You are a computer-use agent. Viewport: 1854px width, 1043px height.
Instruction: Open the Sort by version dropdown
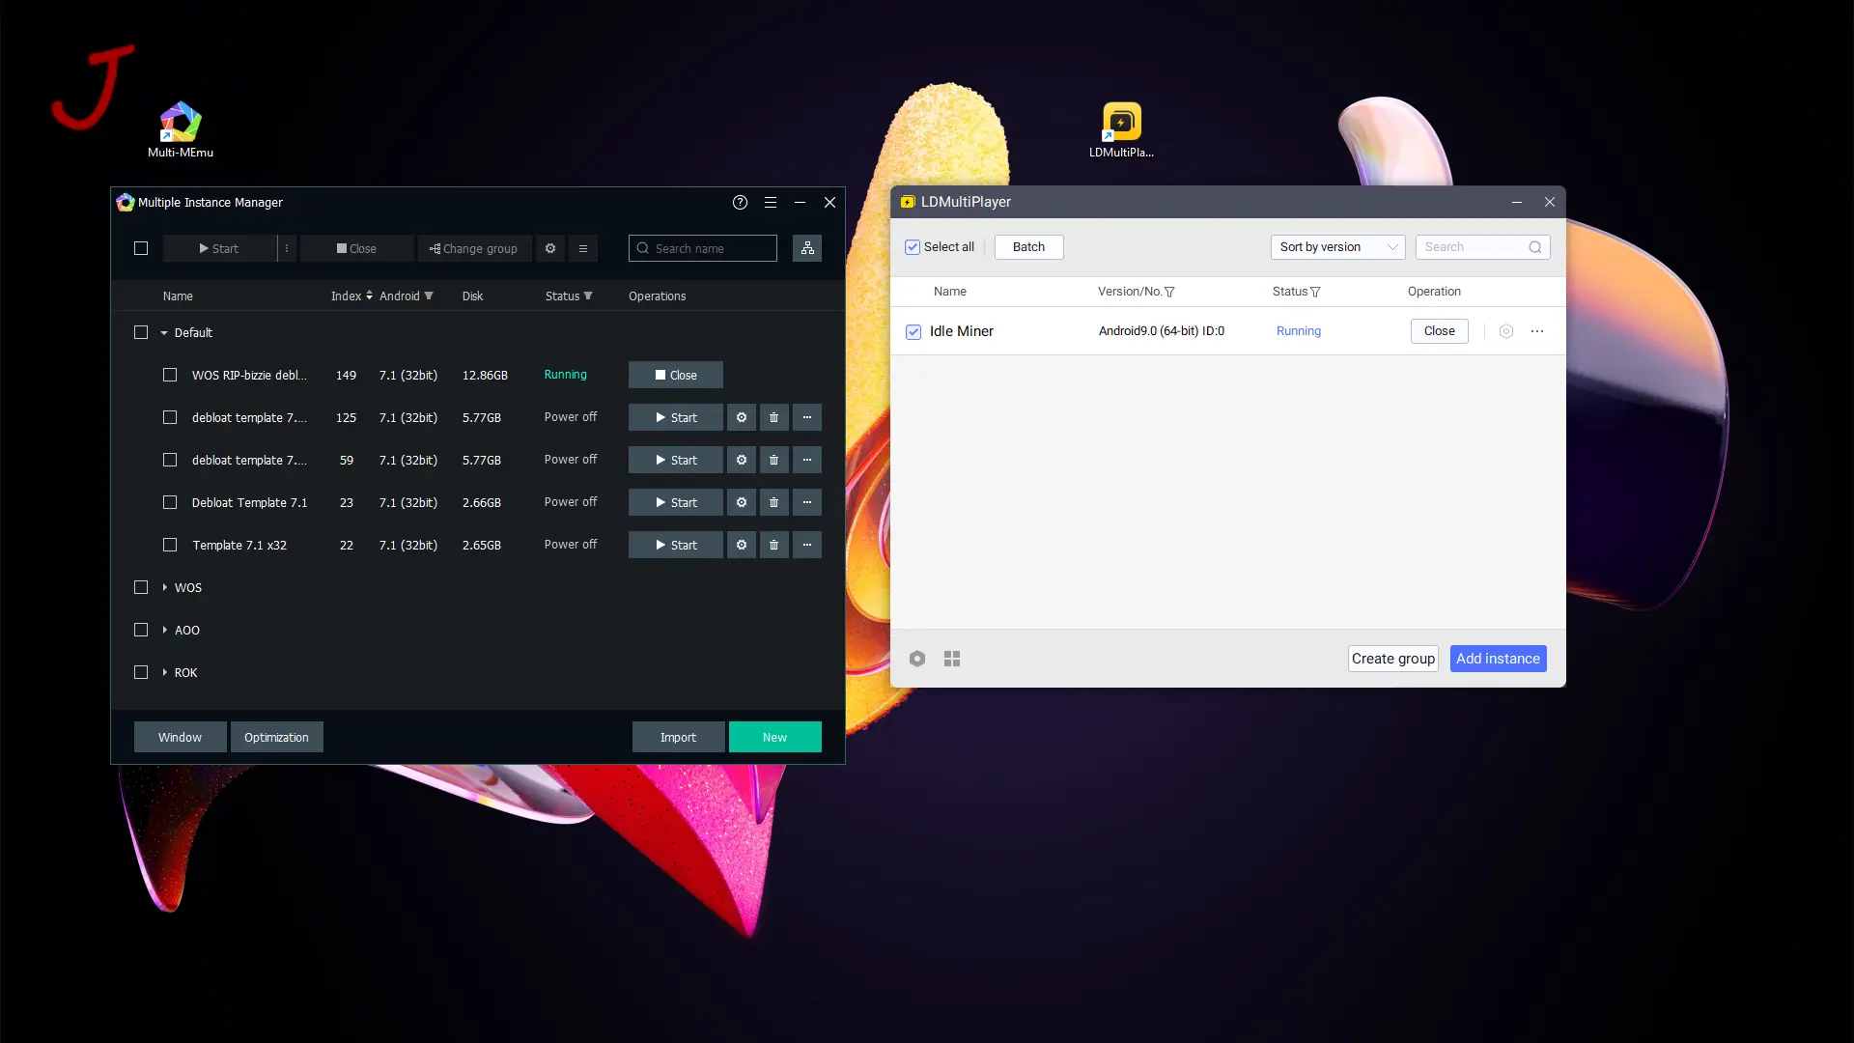(x=1337, y=247)
